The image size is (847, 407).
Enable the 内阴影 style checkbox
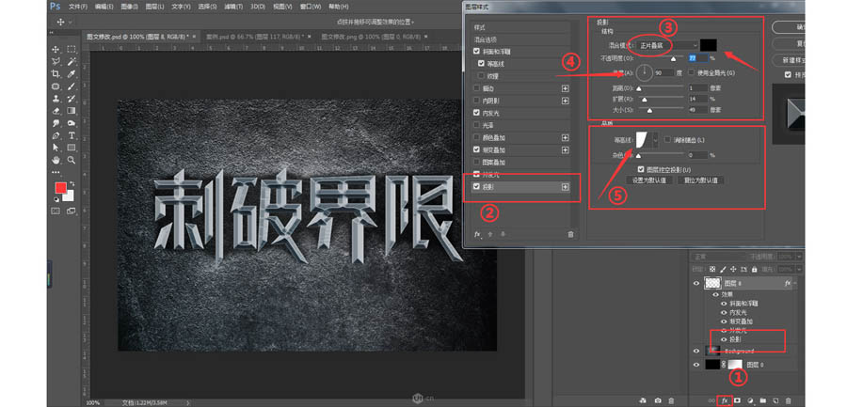tap(476, 101)
